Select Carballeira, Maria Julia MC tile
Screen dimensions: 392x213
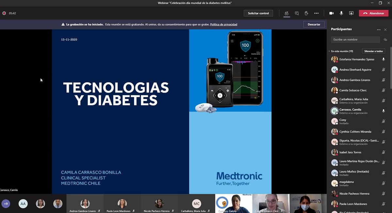(x=196, y=204)
